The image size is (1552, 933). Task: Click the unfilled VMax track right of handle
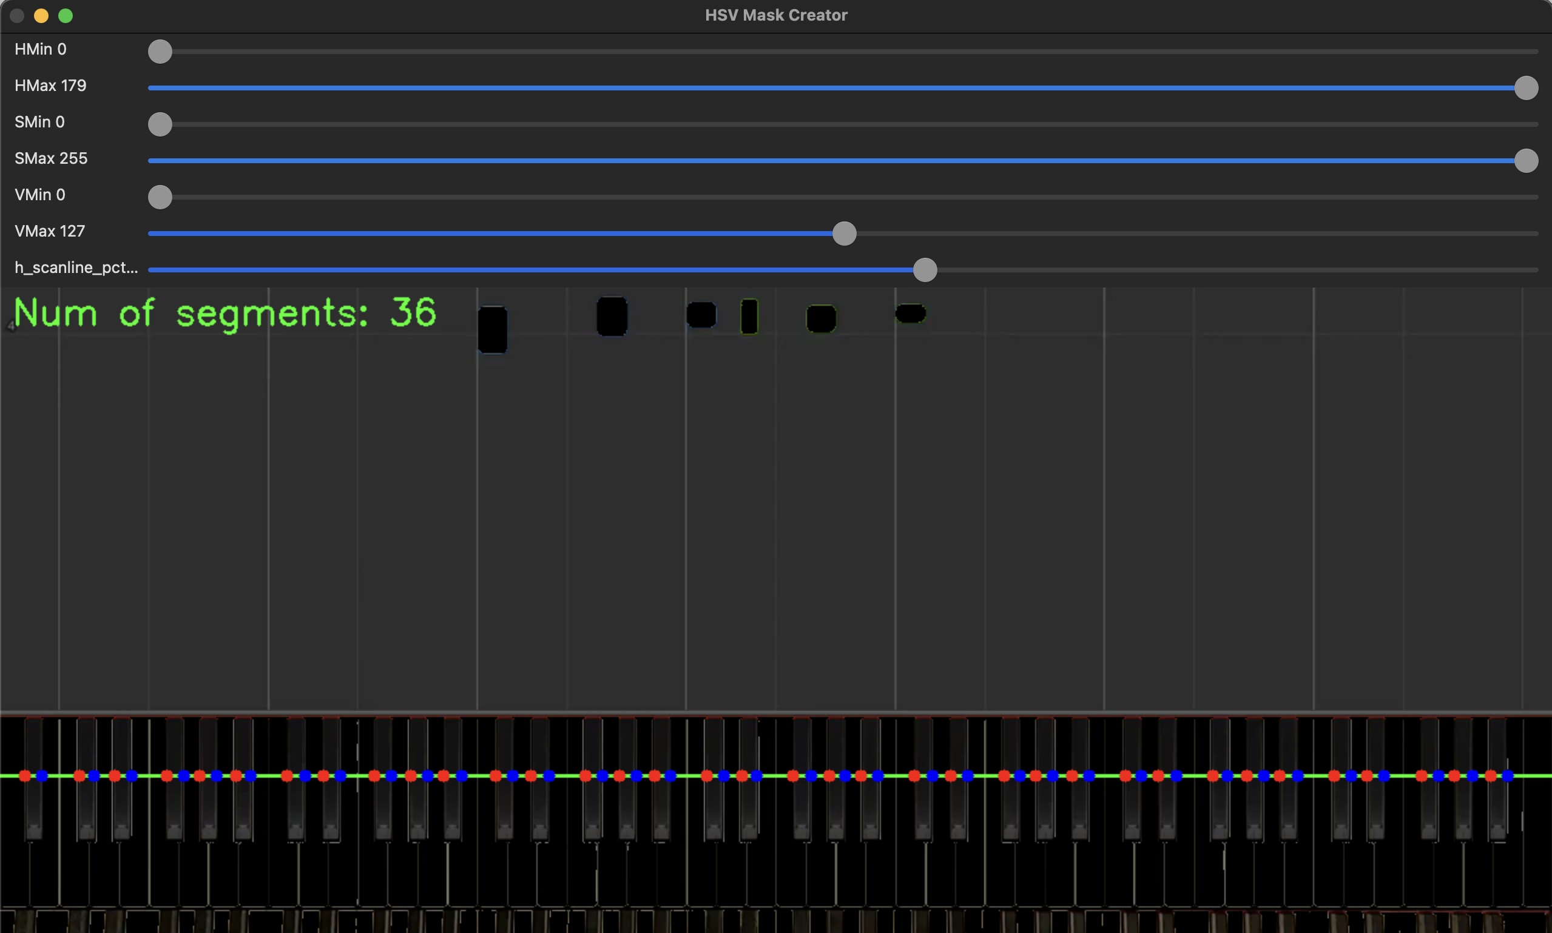[x=1194, y=234]
